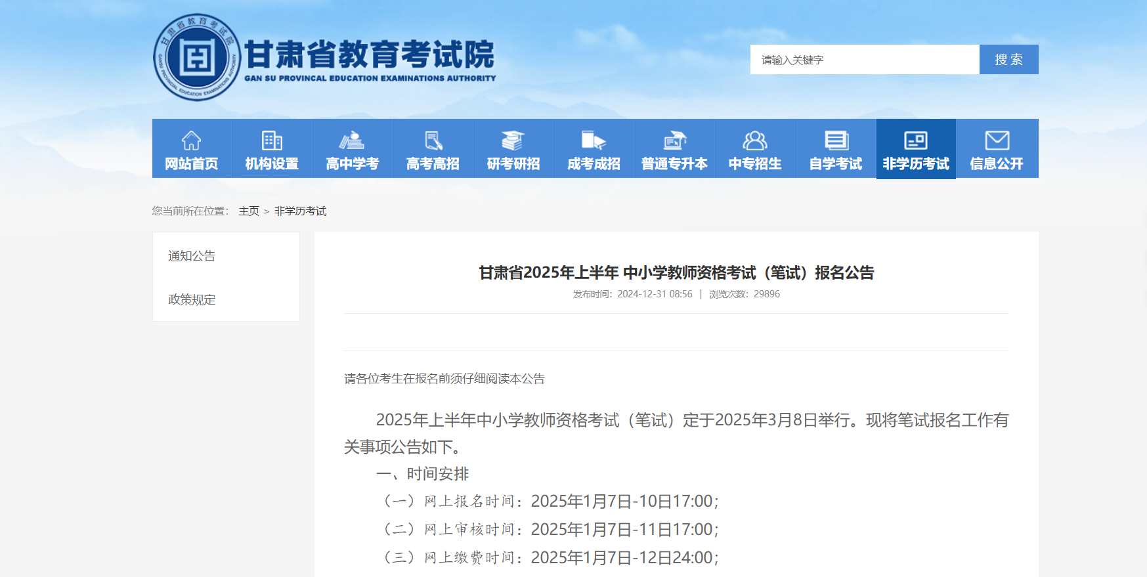Click 非学历考试 in the breadcrumb
Screen dimensions: 1147x577
[x=300, y=211]
